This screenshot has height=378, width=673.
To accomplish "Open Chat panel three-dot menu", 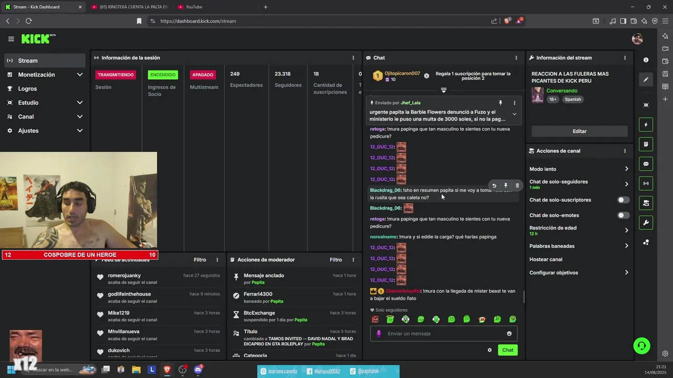I will click(x=516, y=58).
